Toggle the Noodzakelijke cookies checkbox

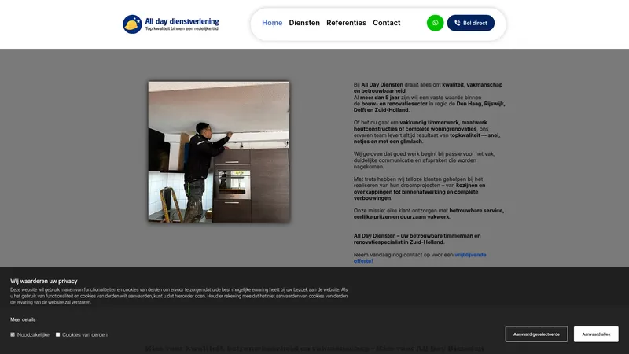(13, 334)
